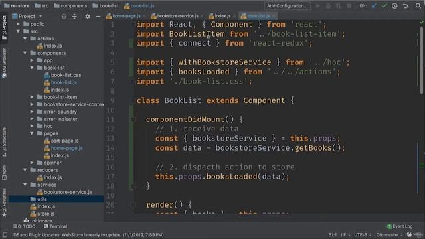Collapse the pages folder
Image resolution: width=425 pixels, height=239 pixels.
pyautogui.click(x=32, y=133)
